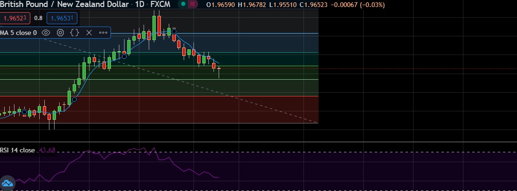Remove the MA 5 indicator with X
Image resolution: width=517 pixels, height=191 pixels.
tap(89, 33)
